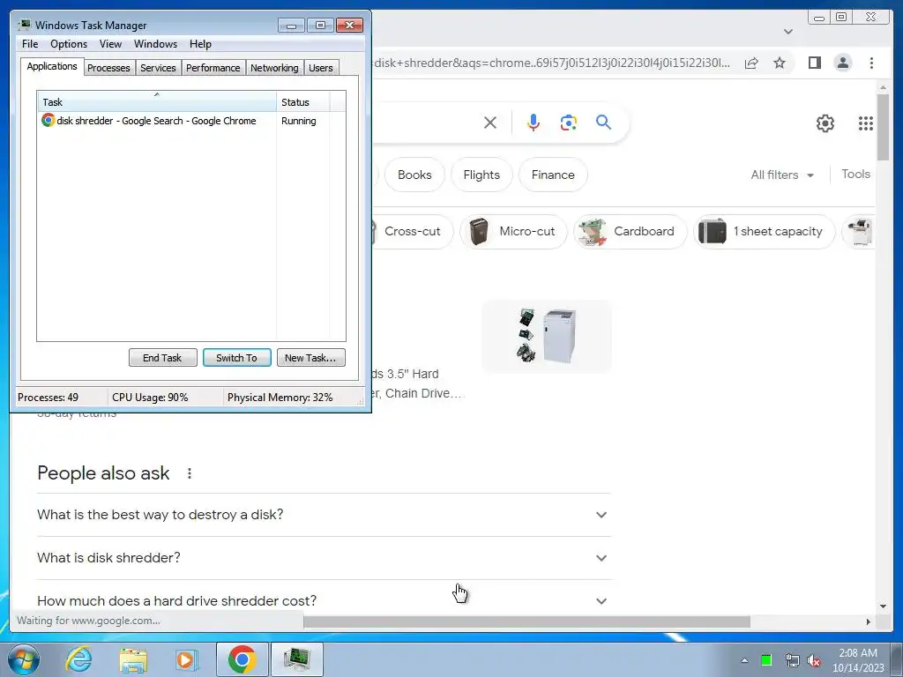Viewport: 903px width, 677px height.
Task: Sort by the Status column header
Action: [x=303, y=102]
